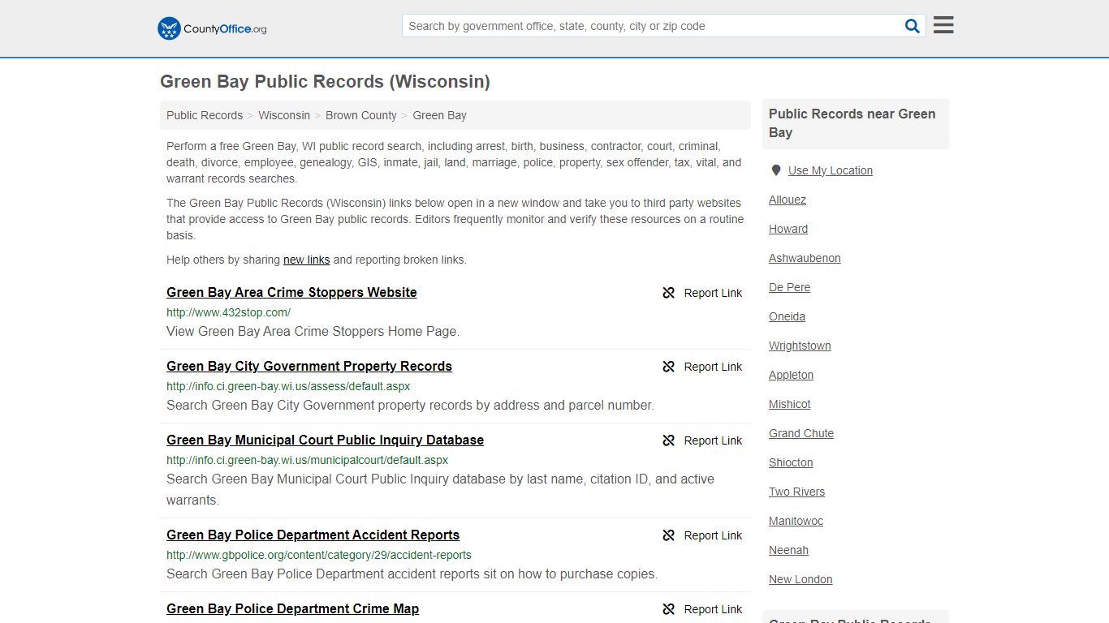Go to Wisconsin breadcrumb

(284, 115)
